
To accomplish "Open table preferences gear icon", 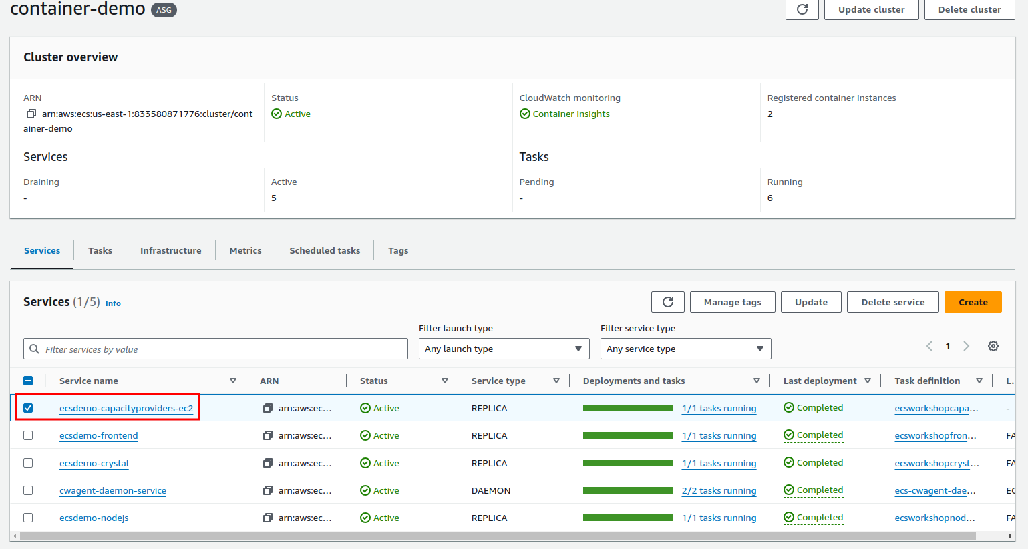I will pos(993,346).
